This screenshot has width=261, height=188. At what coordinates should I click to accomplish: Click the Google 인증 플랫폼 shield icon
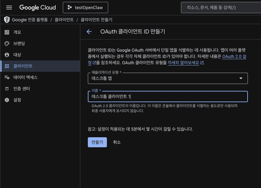tap(7, 19)
